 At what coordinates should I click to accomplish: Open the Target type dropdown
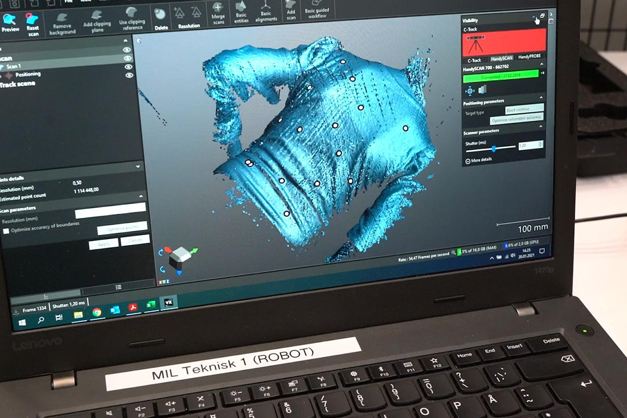click(524, 110)
